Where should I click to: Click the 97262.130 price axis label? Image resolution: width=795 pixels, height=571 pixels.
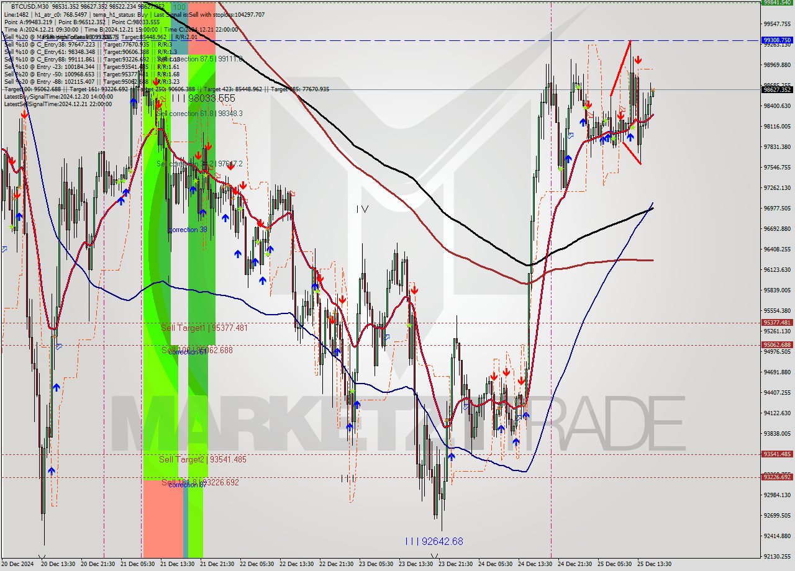[777, 187]
